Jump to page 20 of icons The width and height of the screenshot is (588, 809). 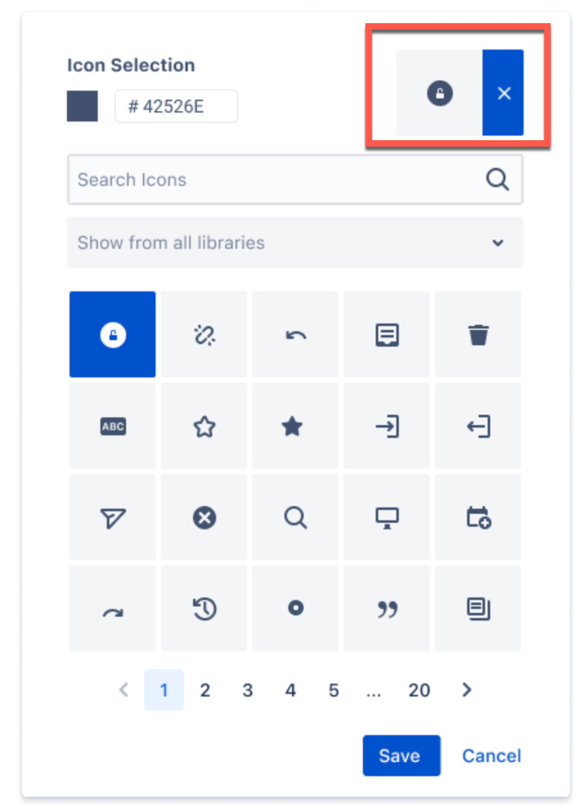point(419,690)
